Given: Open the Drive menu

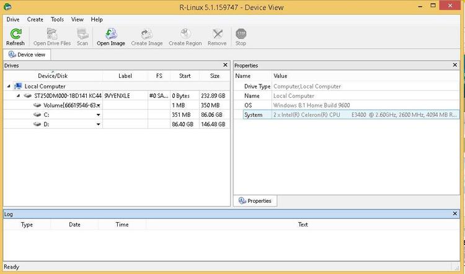Looking at the screenshot, I should pos(12,19).
